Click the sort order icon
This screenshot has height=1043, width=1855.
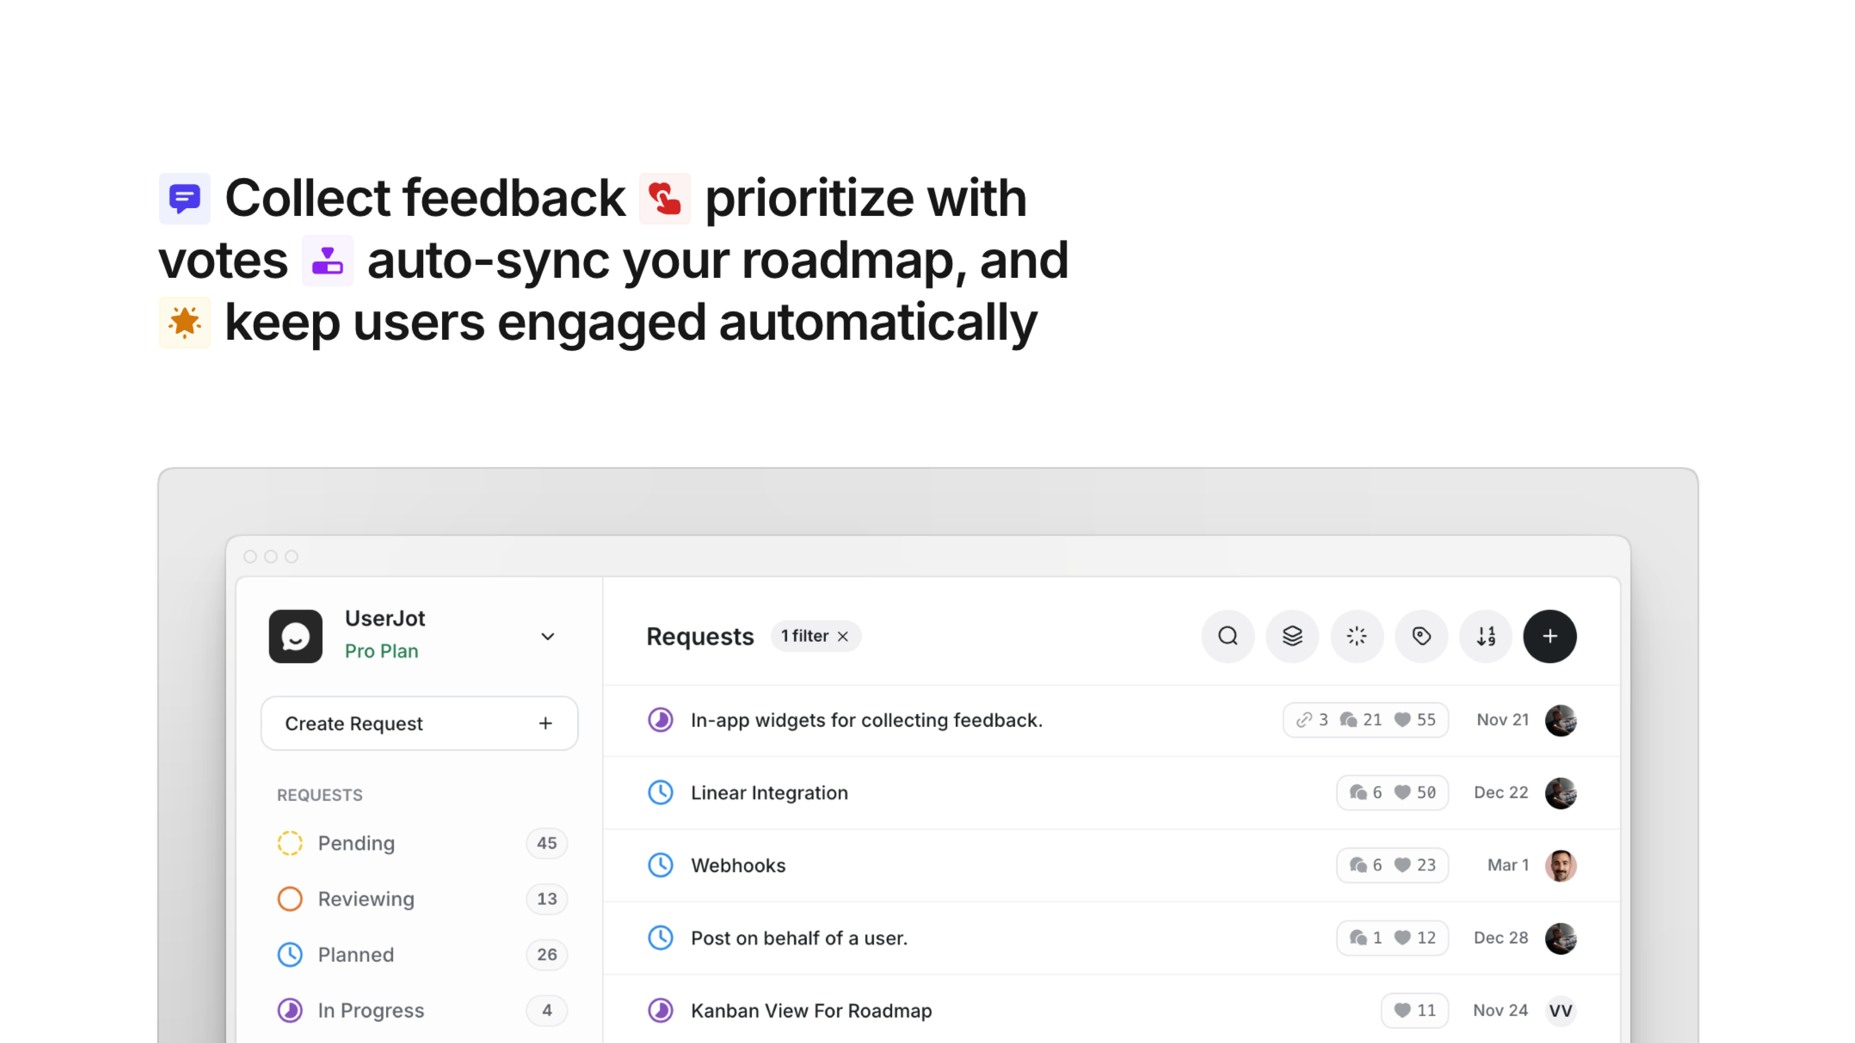(x=1485, y=636)
